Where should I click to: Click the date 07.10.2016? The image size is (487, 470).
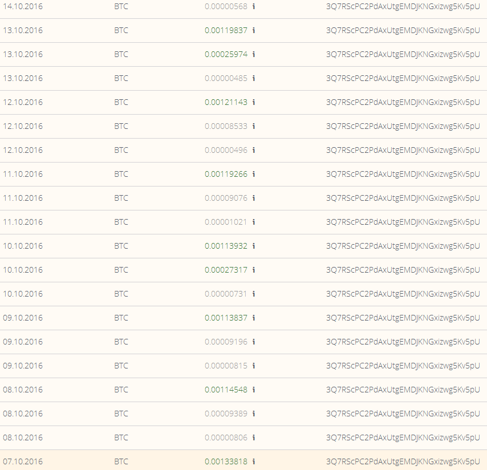coord(23,461)
